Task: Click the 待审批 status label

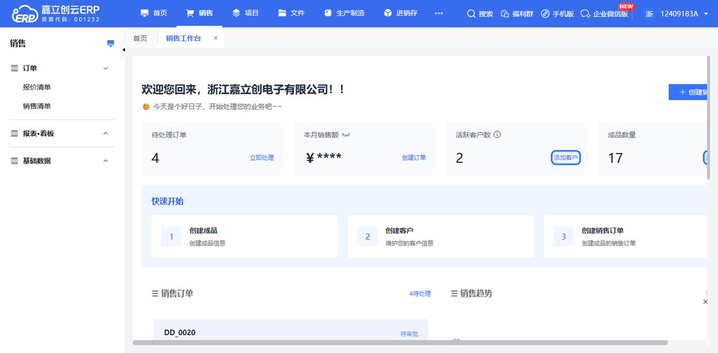Action: [x=409, y=334]
